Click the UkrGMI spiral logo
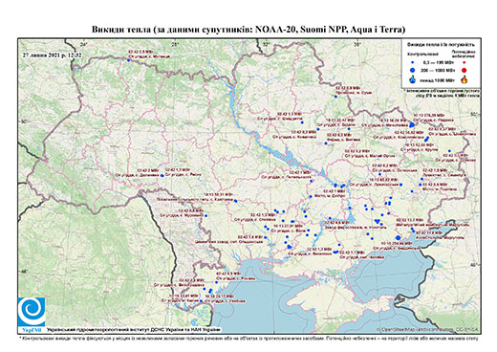Viewport: 497px width, 352px height. tap(32, 312)
